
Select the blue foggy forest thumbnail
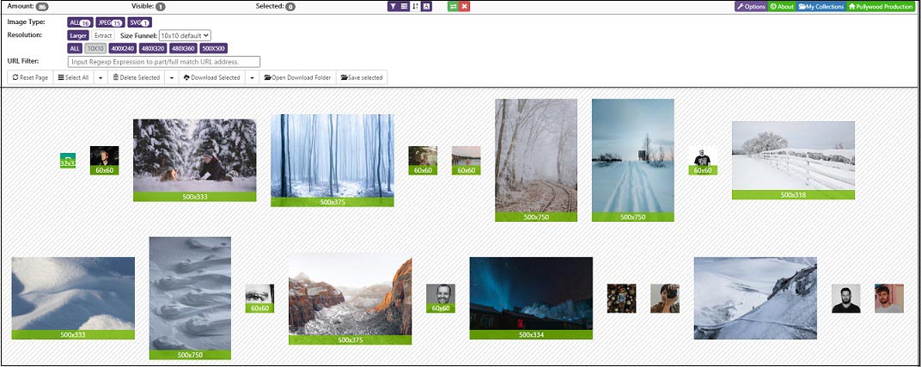(332, 161)
